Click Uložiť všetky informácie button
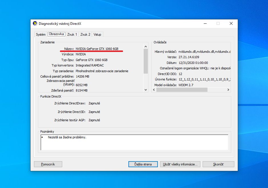This screenshot has height=188, width=268. [x=180, y=164]
